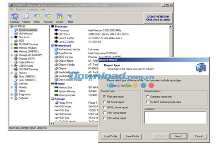This screenshot has height=145, width=218.
Task: Expand the Memory Modules tree node
Action: tap(12, 48)
